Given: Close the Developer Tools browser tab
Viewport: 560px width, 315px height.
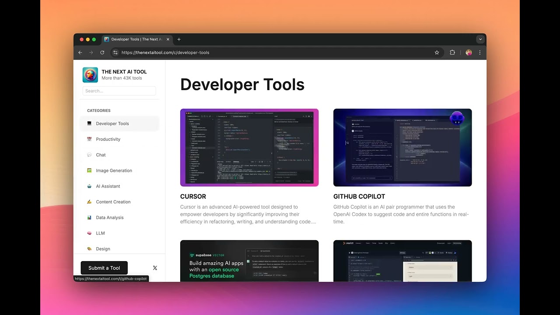Looking at the screenshot, I should pyautogui.click(x=168, y=39).
